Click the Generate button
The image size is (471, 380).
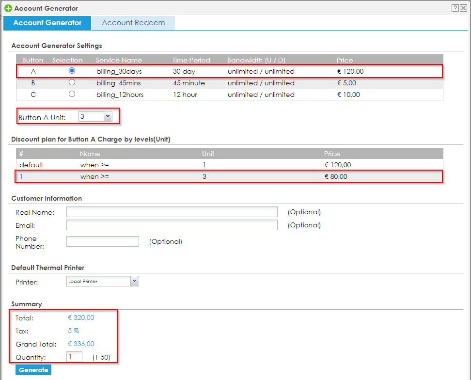[x=33, y=370]
